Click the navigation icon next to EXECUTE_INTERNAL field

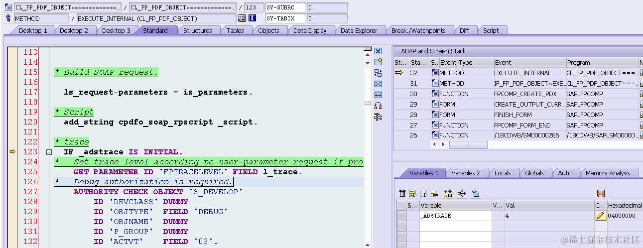[242, 18]
